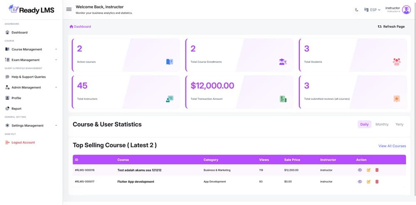Switch statistics to Monthly view
The height and width of the screenshot is (205, 416).
(382, 124)
